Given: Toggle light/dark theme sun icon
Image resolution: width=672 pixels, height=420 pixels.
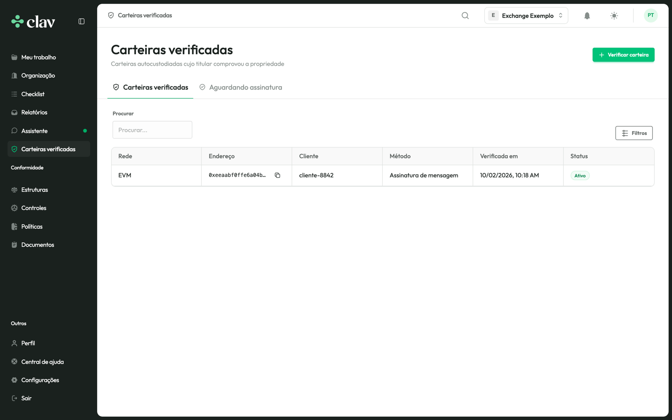Looking at the screenshot, I should coord(614,15).
